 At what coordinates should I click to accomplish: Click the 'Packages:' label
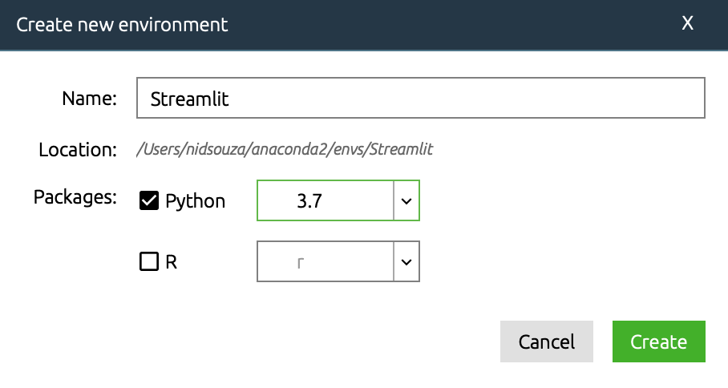[75, 196]
